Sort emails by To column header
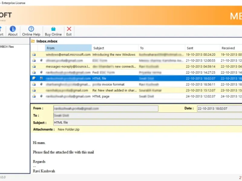 tap(162, 48)
